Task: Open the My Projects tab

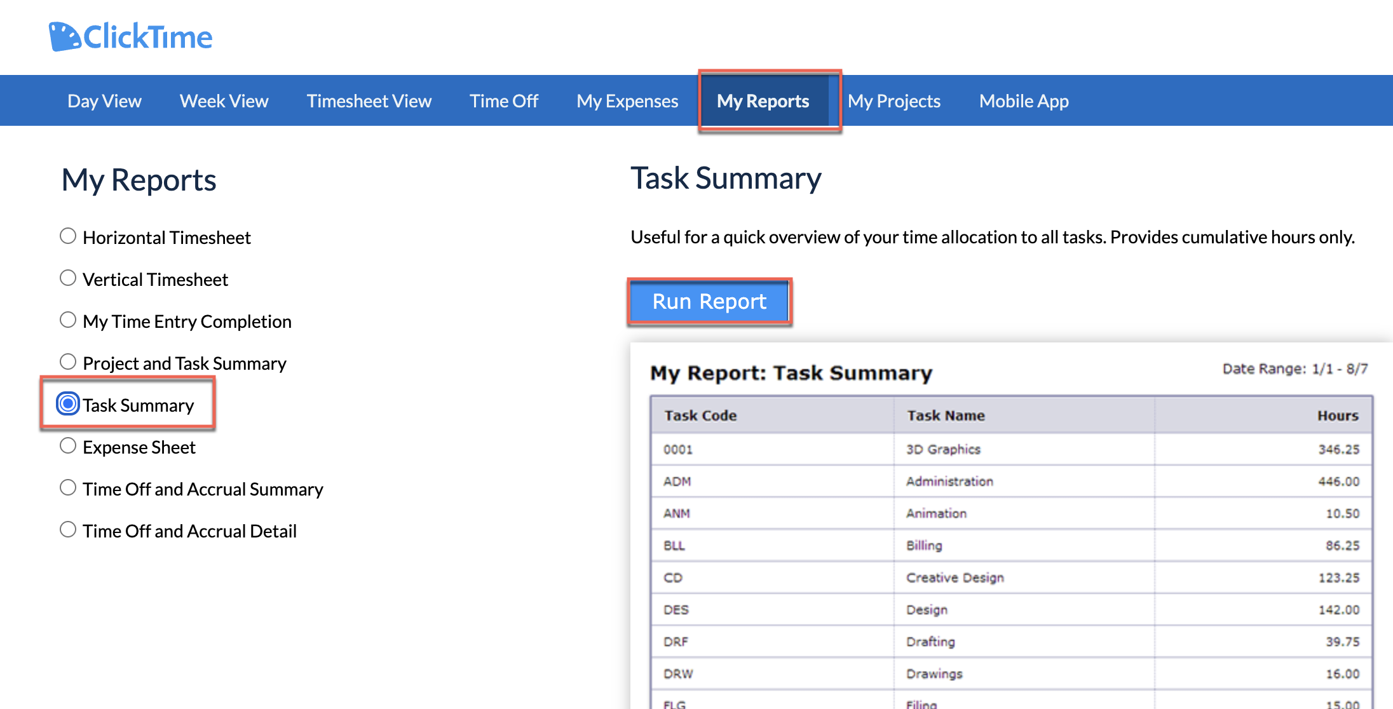Action: pos(894,101)
